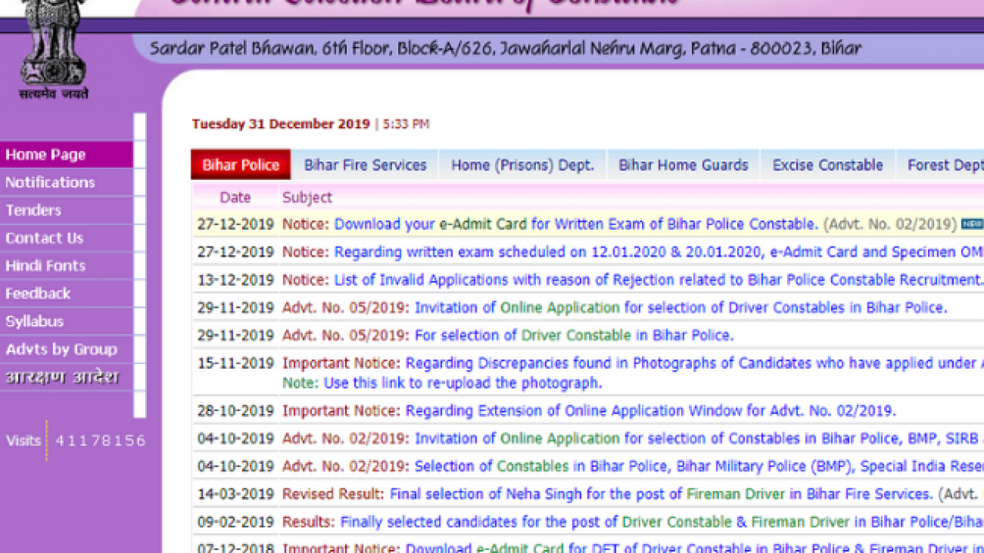Open the Bihar Home Guards tab

(683, 165)
